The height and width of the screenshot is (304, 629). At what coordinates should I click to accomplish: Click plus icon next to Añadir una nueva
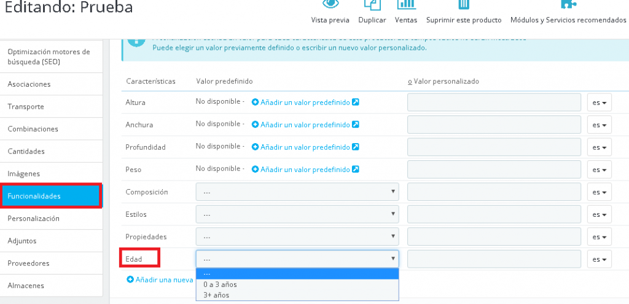coord(130,279)
